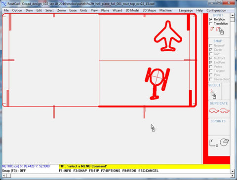Screen dimensions: 237x180
Task: Click the yellow TIP message bar
Action: pos(144,166)
